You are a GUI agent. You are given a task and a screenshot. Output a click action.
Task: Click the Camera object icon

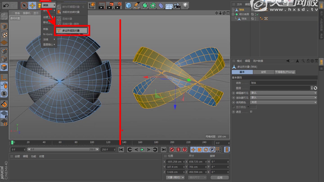point(177,6)
